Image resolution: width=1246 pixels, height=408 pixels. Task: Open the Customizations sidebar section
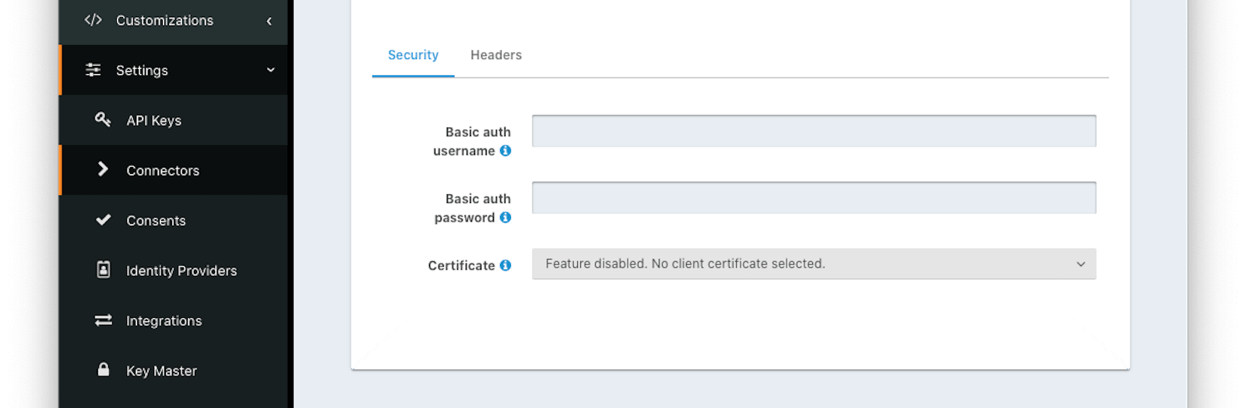point(174,21)
